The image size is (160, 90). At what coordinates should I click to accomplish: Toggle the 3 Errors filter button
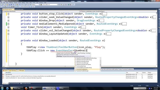5,70
